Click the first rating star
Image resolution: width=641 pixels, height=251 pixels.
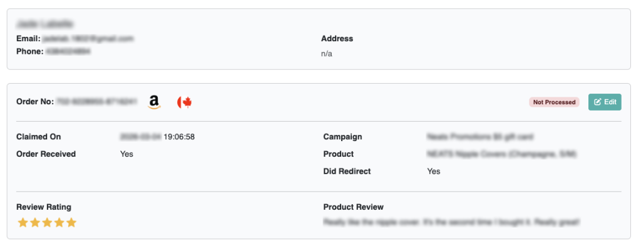[x=23, y=222]
